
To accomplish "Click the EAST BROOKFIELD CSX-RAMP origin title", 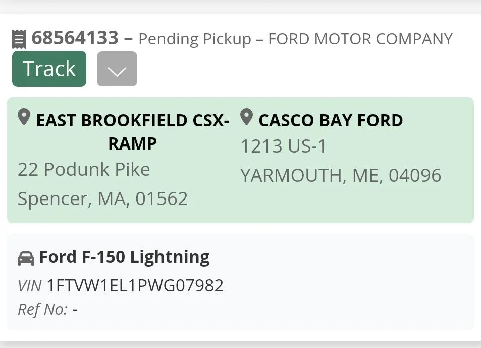I will point(132,131).
